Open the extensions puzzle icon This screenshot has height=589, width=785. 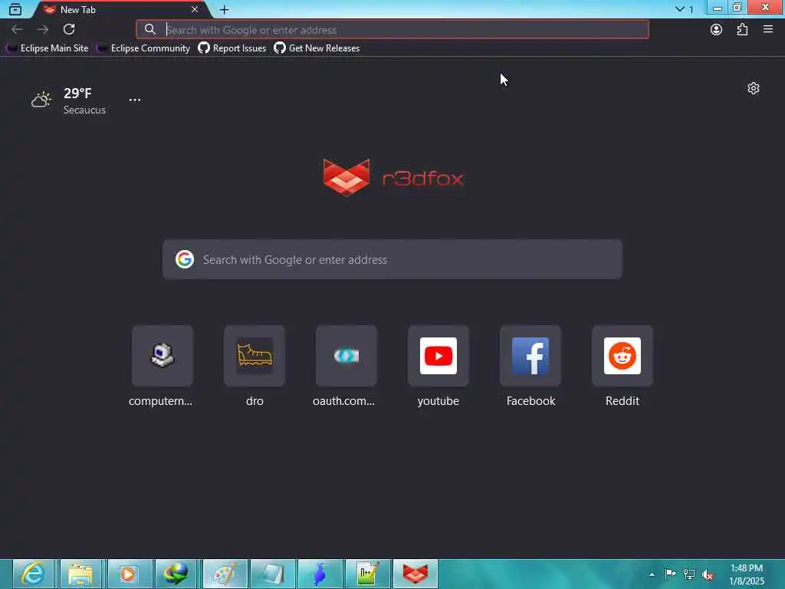(x=742, y=30)
